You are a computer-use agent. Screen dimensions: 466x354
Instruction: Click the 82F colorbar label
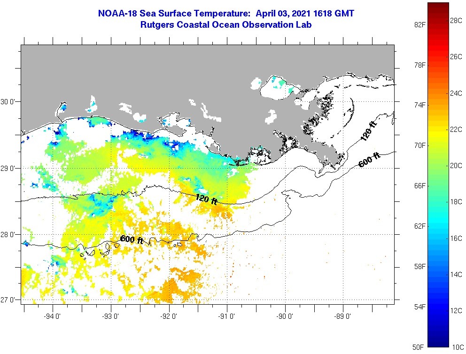tap(419, 24)
